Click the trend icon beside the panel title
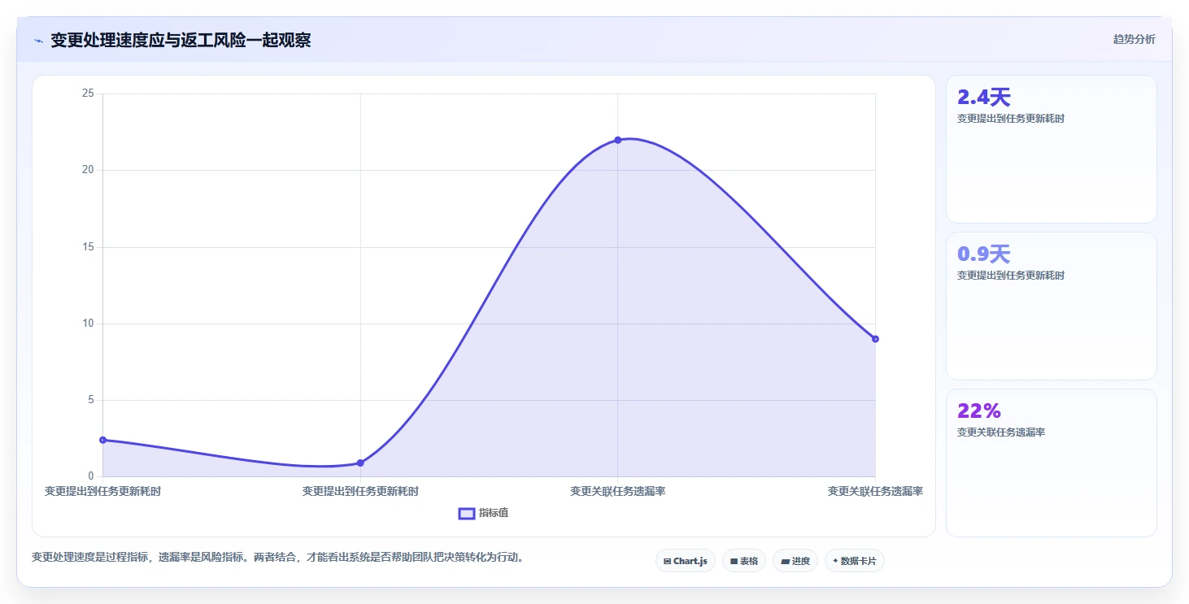Screen dimensions: 1189x604 coord(38,41)
